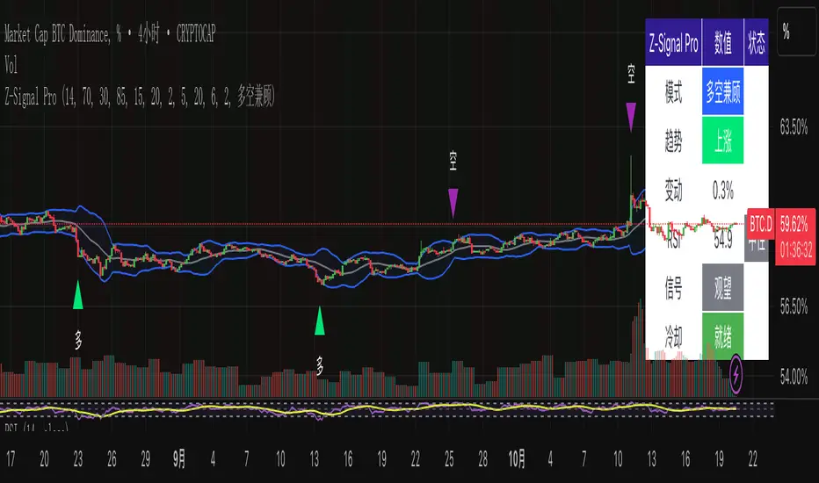
Task: Click the blue 多空兼顾 mode cell
Action: tap(723, 92)
